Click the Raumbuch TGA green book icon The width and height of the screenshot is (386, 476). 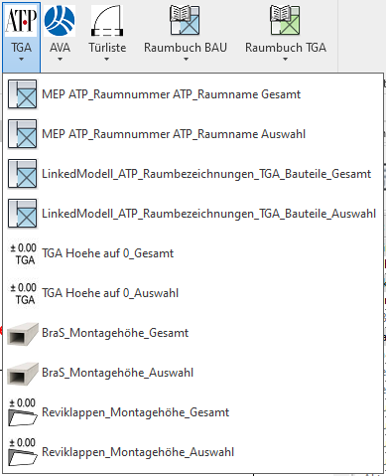285,20
